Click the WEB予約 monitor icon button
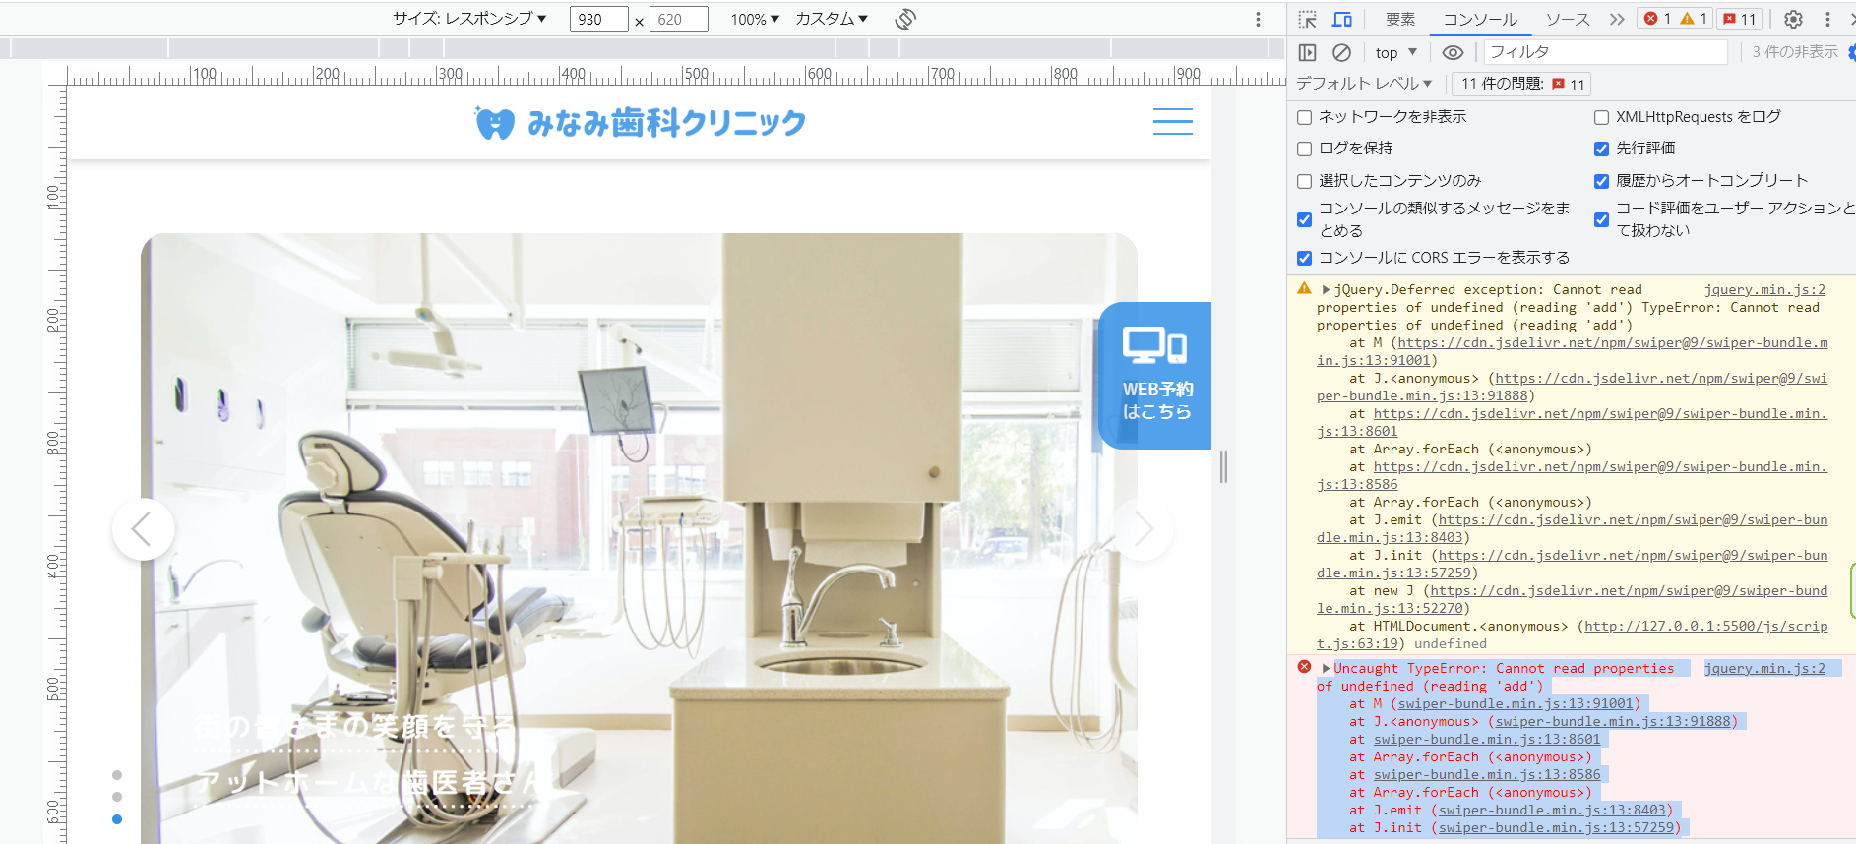 1155,375
